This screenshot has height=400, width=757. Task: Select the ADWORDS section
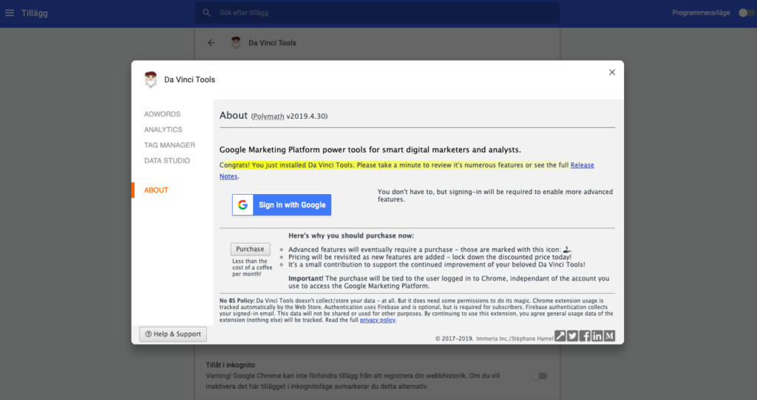point(162,114)
